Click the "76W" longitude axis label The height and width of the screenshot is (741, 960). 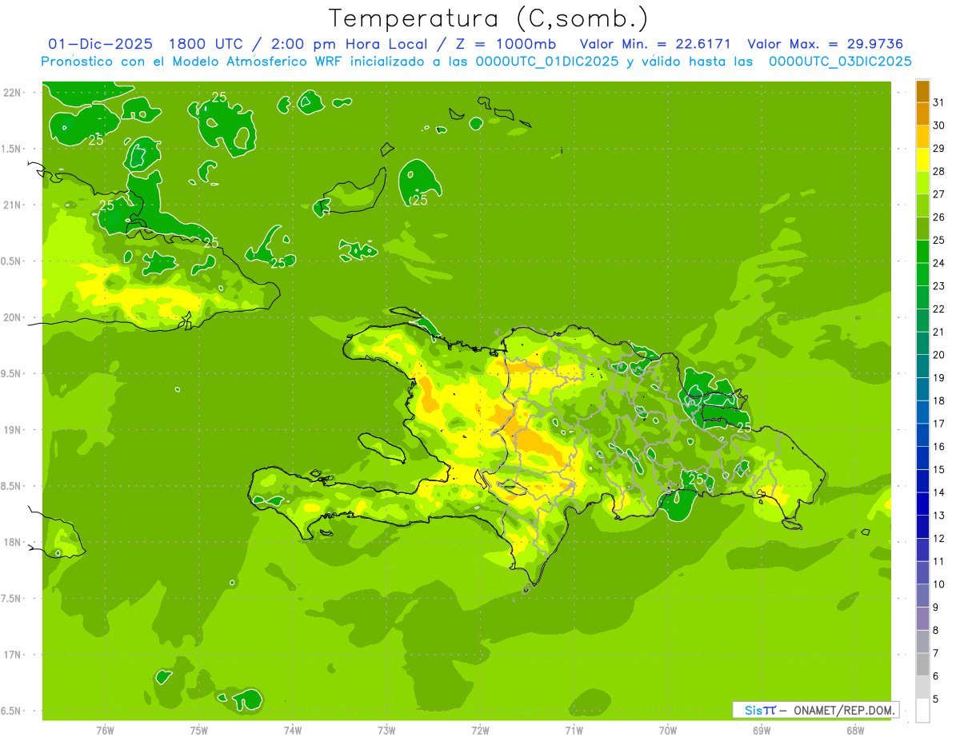coord(105,731)
